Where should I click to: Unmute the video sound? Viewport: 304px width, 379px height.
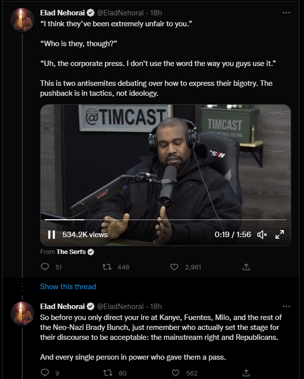tap(262, 235)
